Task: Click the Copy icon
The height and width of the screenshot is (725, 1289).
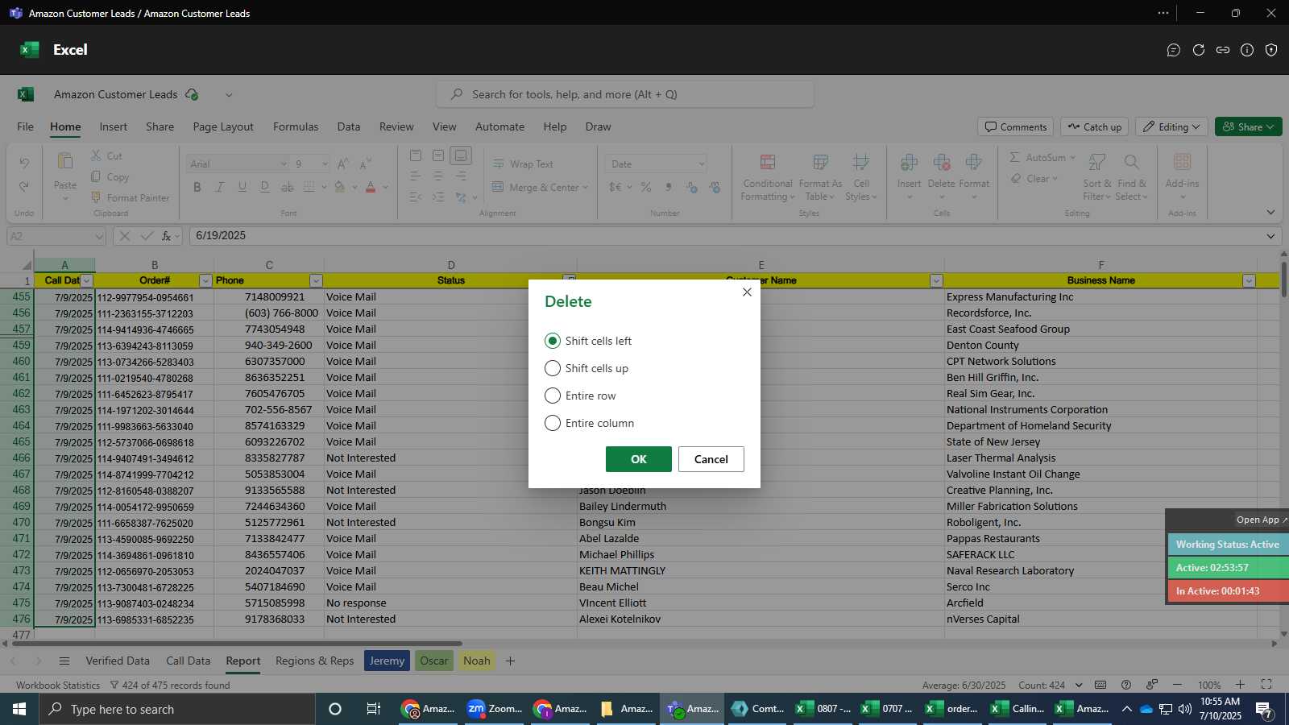Action: click(x=96, y=176)
